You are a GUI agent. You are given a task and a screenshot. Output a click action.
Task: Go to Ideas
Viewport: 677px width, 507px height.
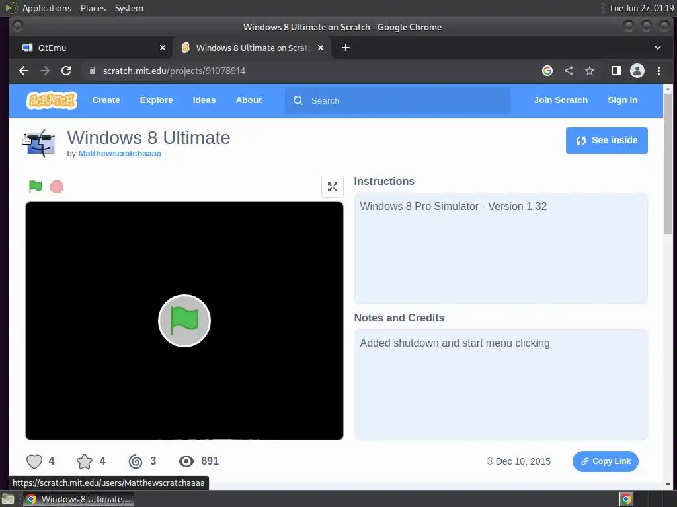(x=204, y=100)
